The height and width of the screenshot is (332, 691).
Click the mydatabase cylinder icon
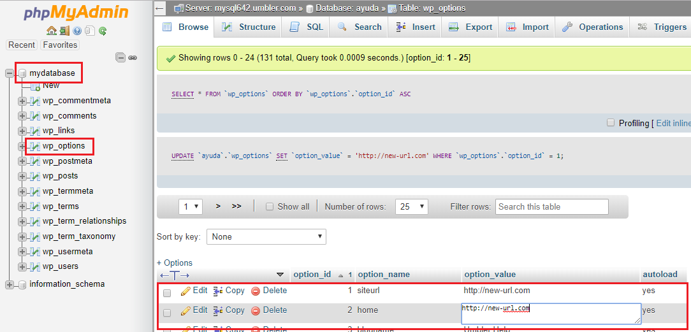pos(22,73)
